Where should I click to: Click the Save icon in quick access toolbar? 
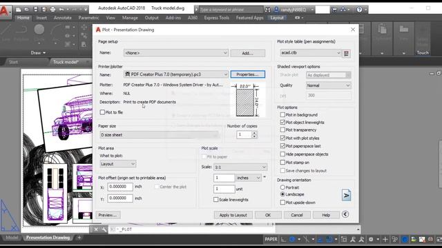point(35,10)
